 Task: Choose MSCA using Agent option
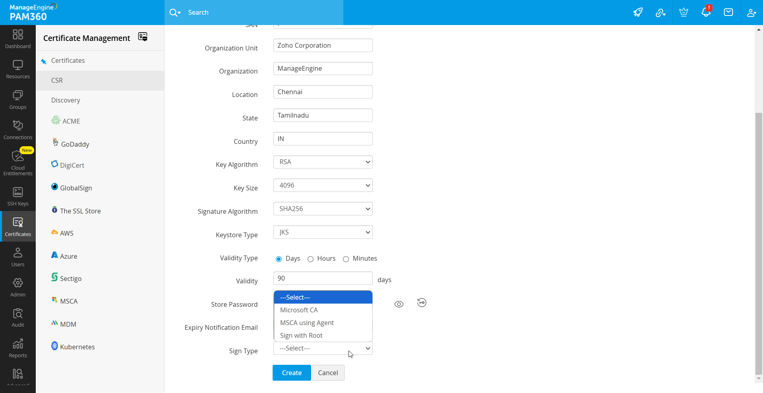tap(323, 323)
